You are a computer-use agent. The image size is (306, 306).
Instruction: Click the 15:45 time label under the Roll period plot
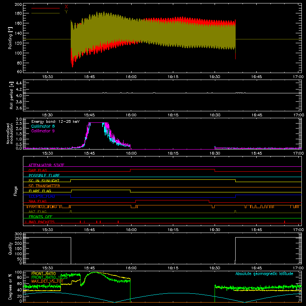click(x=90, y=115)
